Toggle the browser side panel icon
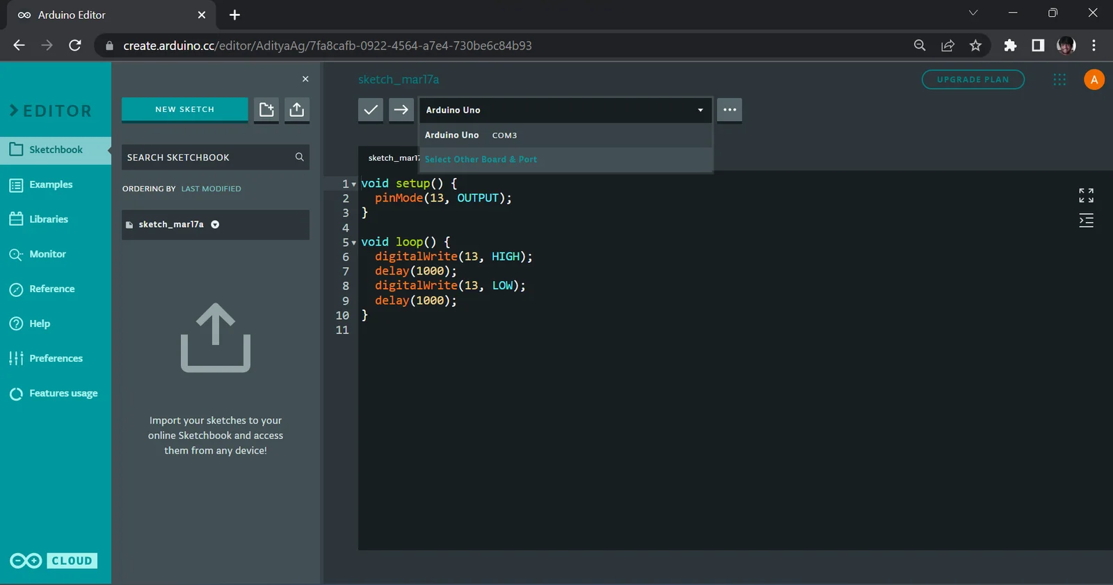 1038,45
